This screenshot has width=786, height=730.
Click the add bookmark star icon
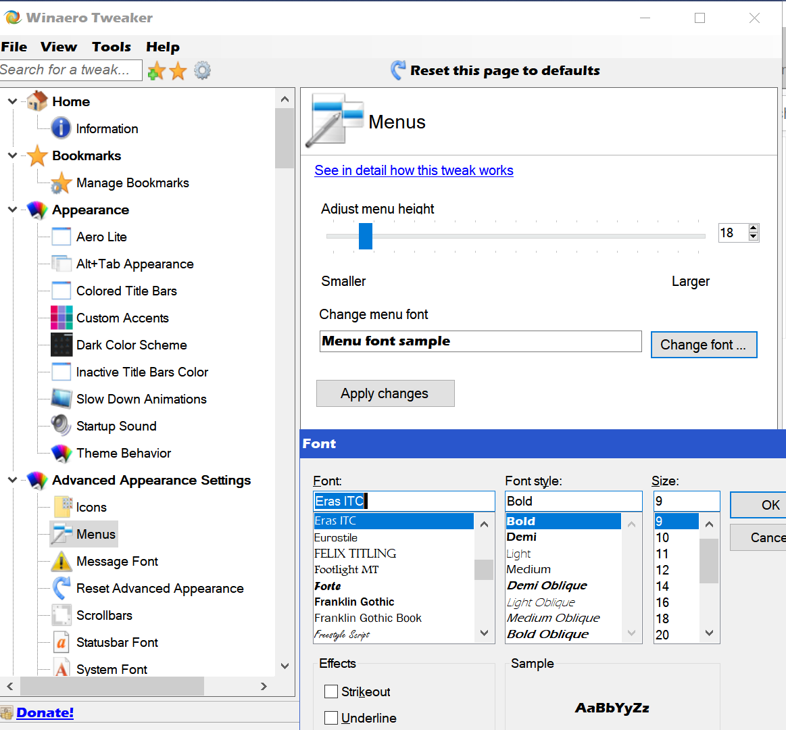[x=156, y=71]
